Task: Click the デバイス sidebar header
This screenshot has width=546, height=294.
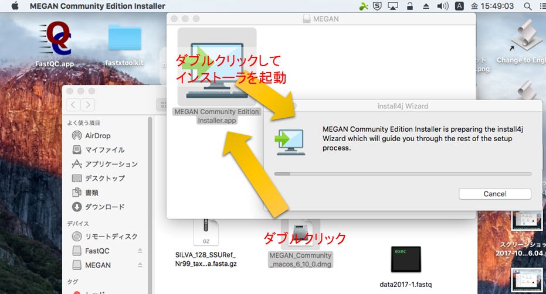Action: [78, 223]
